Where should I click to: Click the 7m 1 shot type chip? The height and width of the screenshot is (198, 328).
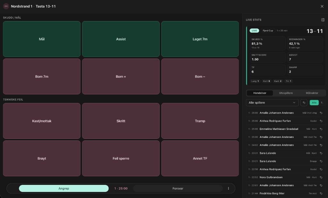point(289,81)
